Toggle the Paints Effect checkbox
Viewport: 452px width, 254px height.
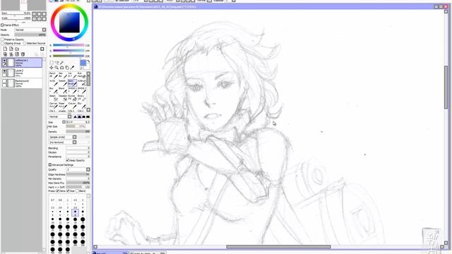2,25
